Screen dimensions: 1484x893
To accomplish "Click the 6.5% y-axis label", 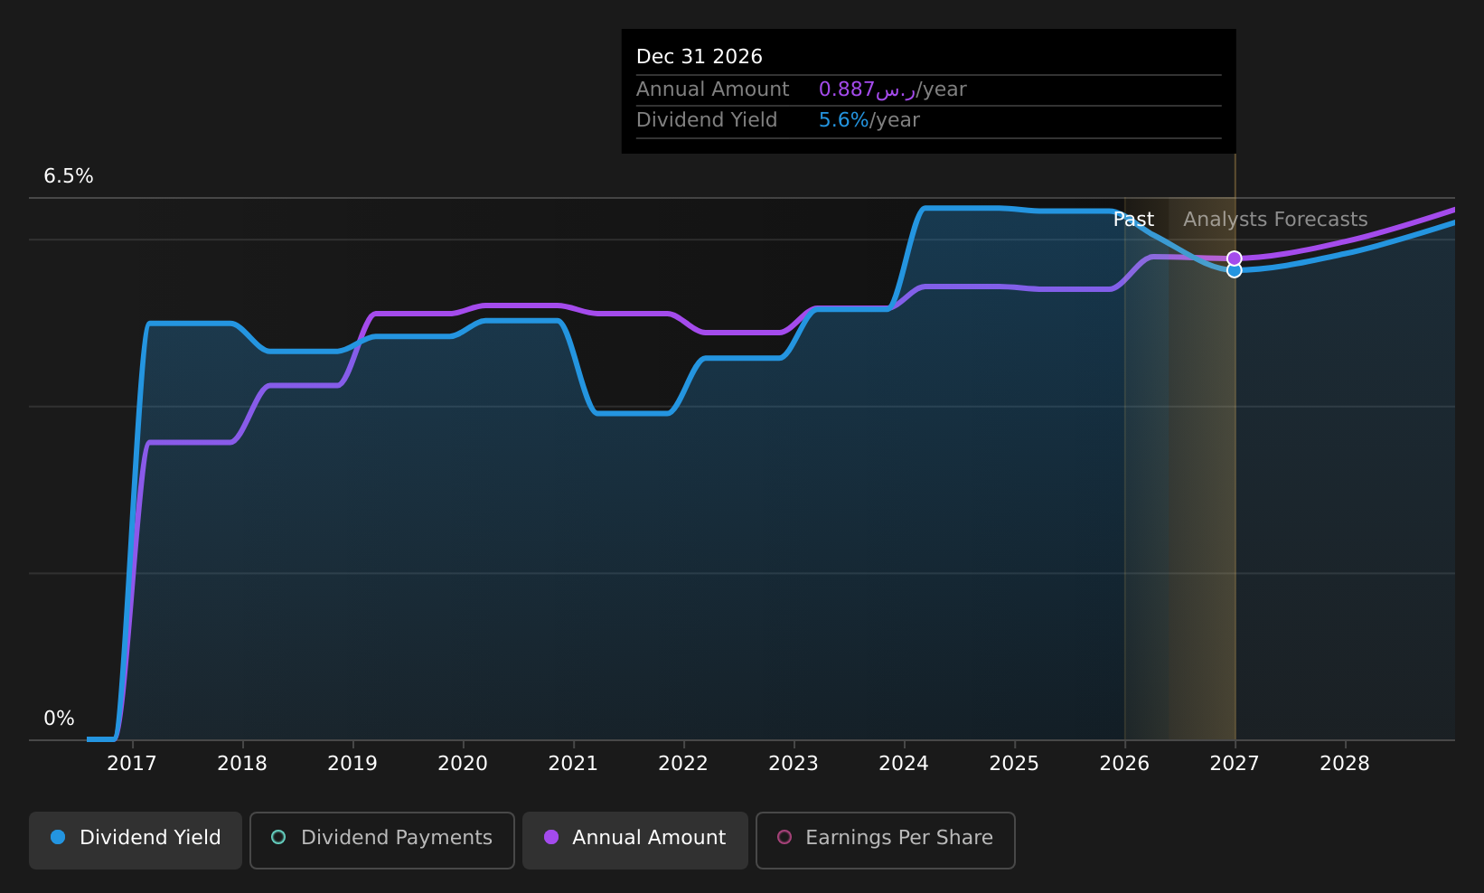I will (x=69, y=176).
